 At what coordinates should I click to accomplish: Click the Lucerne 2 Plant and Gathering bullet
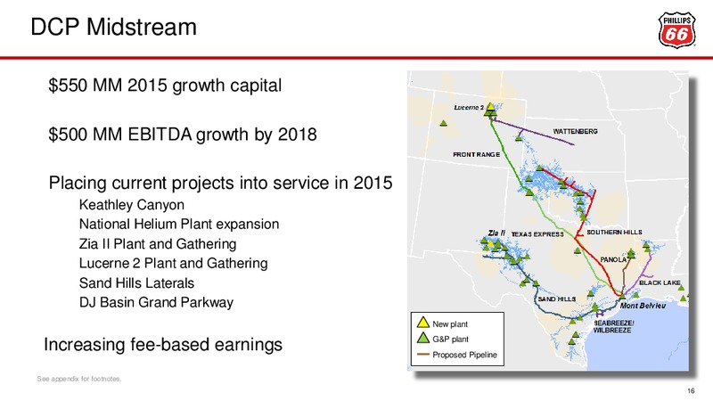pyautogui.click(x=173, y=263)
